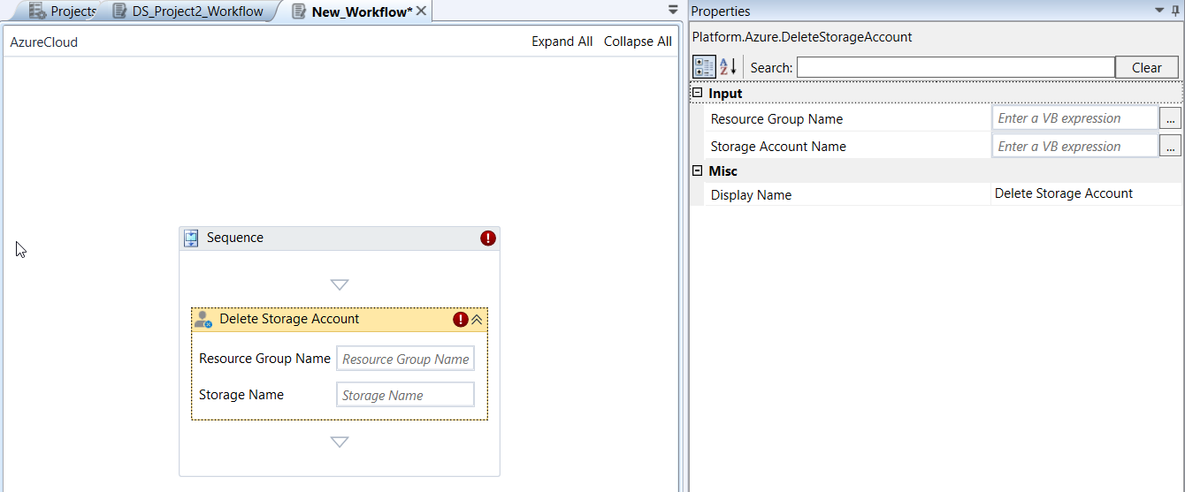
Task: Click the Properties panel title
Action: tap(721, 11)
